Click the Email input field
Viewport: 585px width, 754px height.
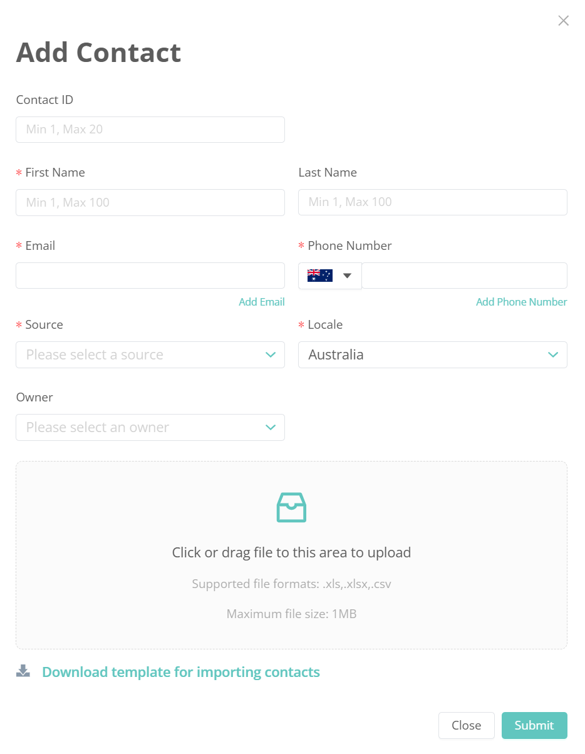tap(150, 276)
